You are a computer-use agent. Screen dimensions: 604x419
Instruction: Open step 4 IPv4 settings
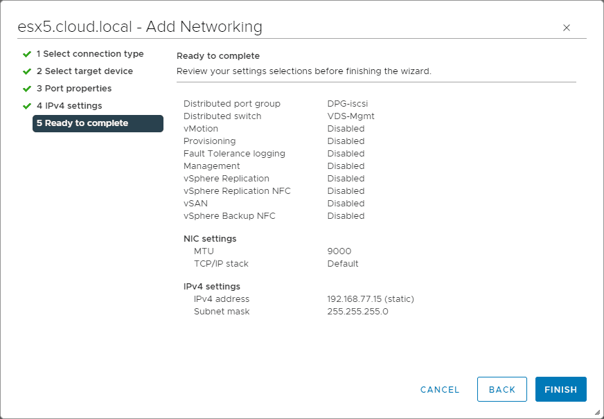tap(69, 106)
